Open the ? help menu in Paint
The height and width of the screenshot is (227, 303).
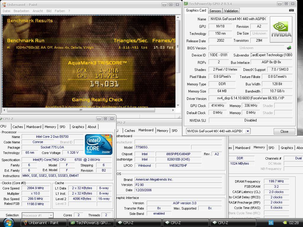(69, 11)
